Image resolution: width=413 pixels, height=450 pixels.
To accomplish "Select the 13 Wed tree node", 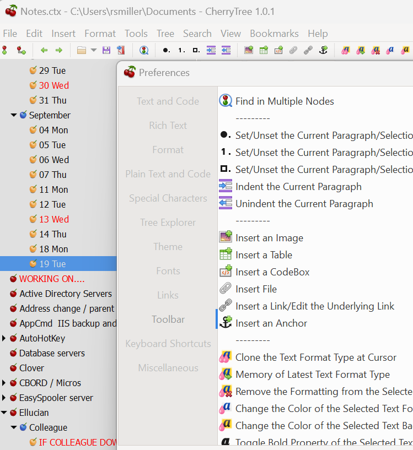I will 54,219.
